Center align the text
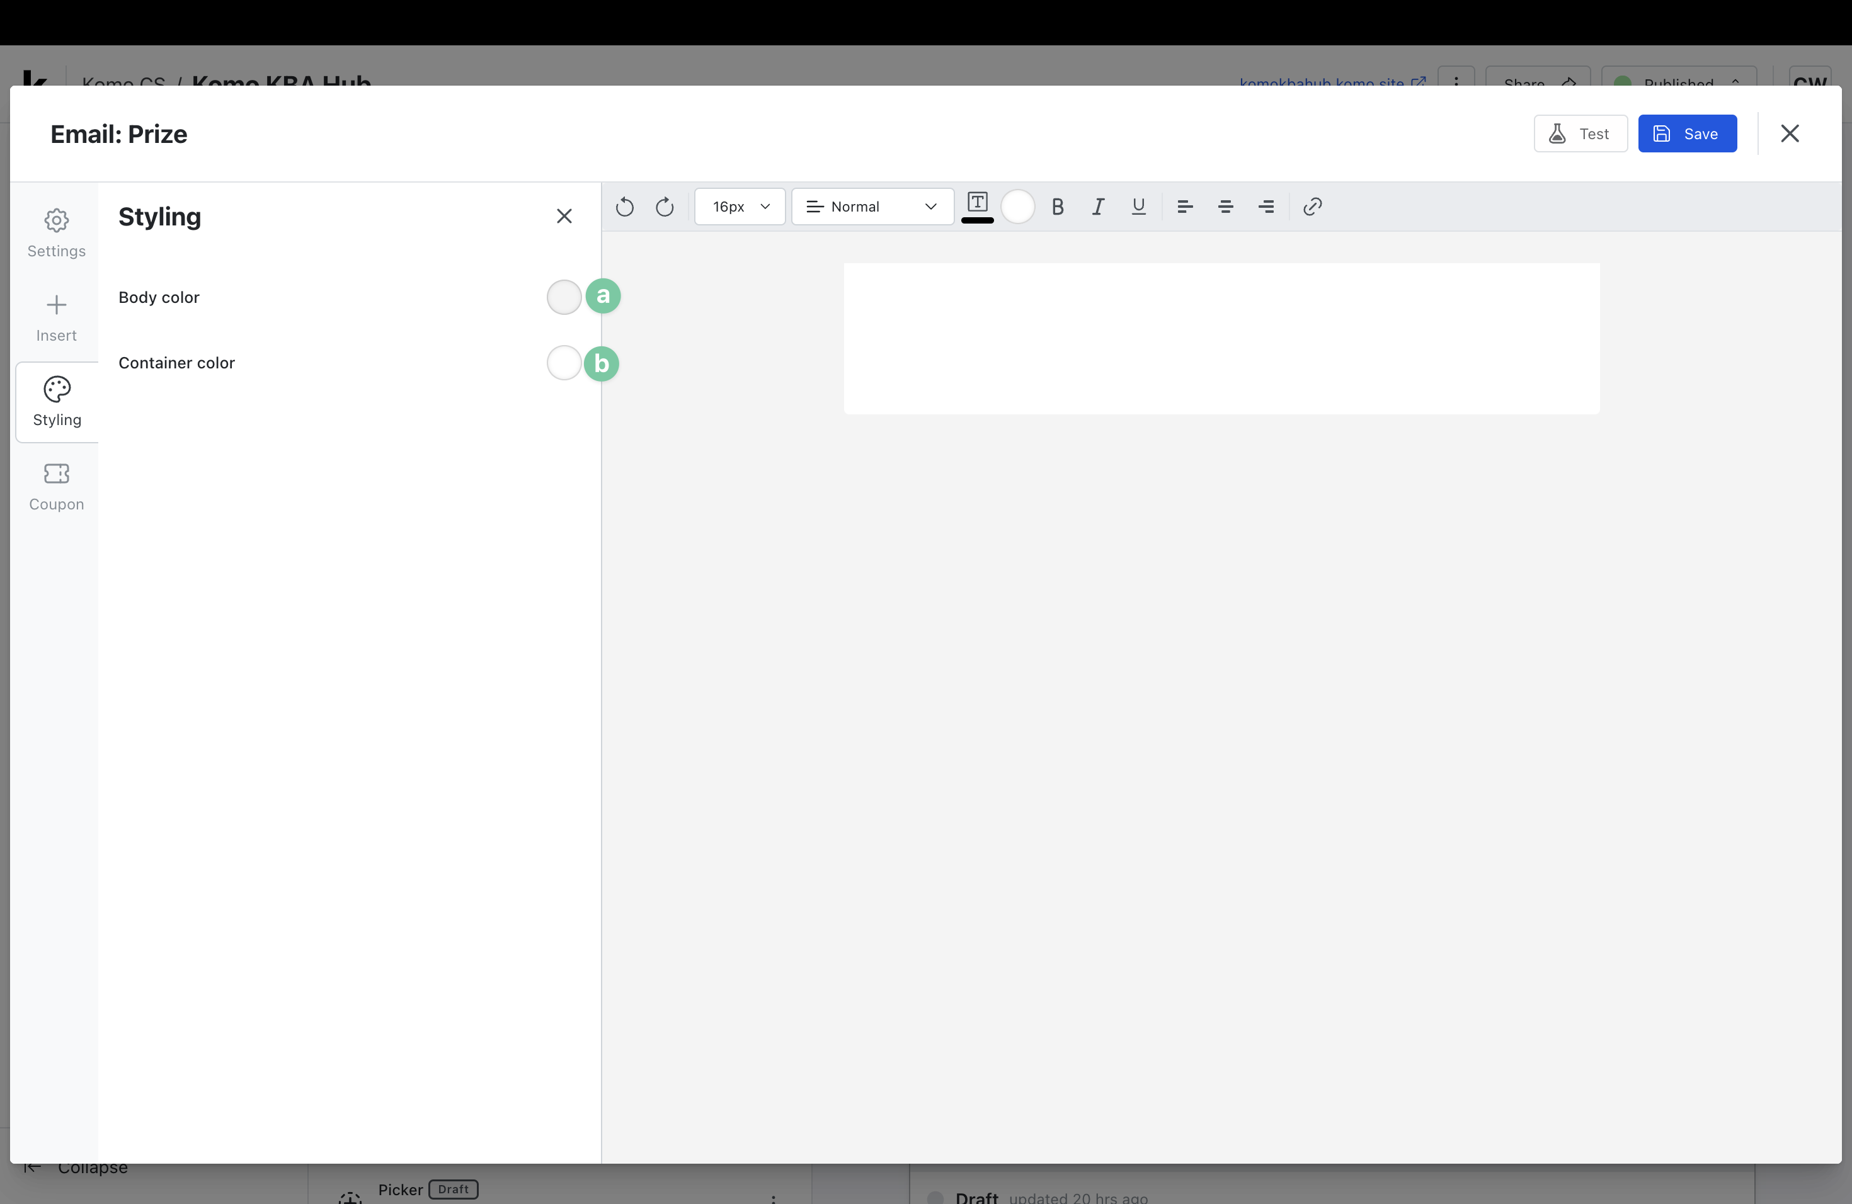1852x1204 pixels. click(x=1225, y=207)
